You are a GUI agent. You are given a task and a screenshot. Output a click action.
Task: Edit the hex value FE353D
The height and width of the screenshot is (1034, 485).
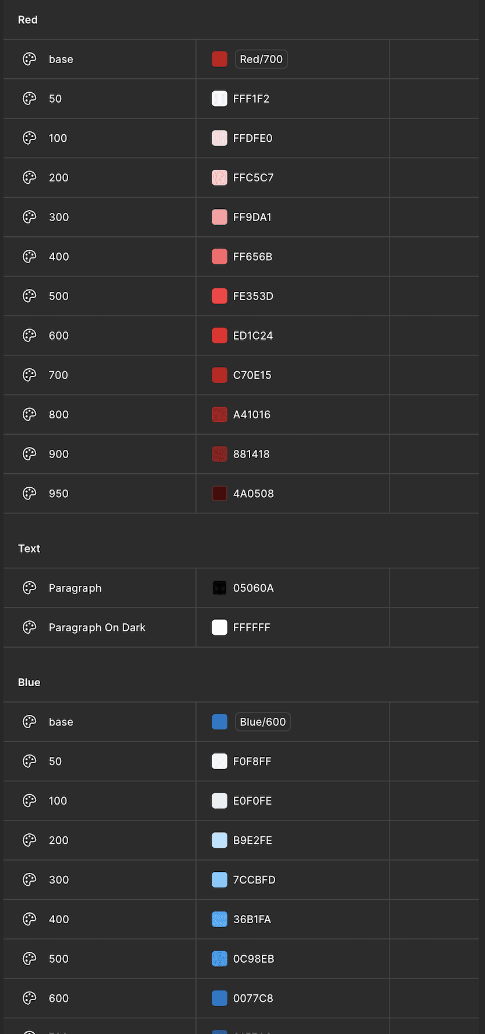click(253, 296)
